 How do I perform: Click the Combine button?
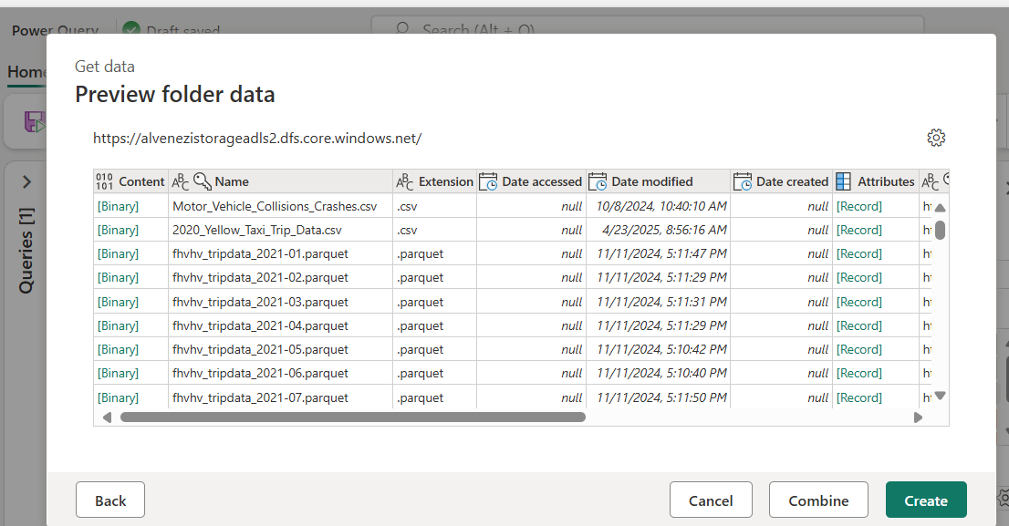(817, 500)
